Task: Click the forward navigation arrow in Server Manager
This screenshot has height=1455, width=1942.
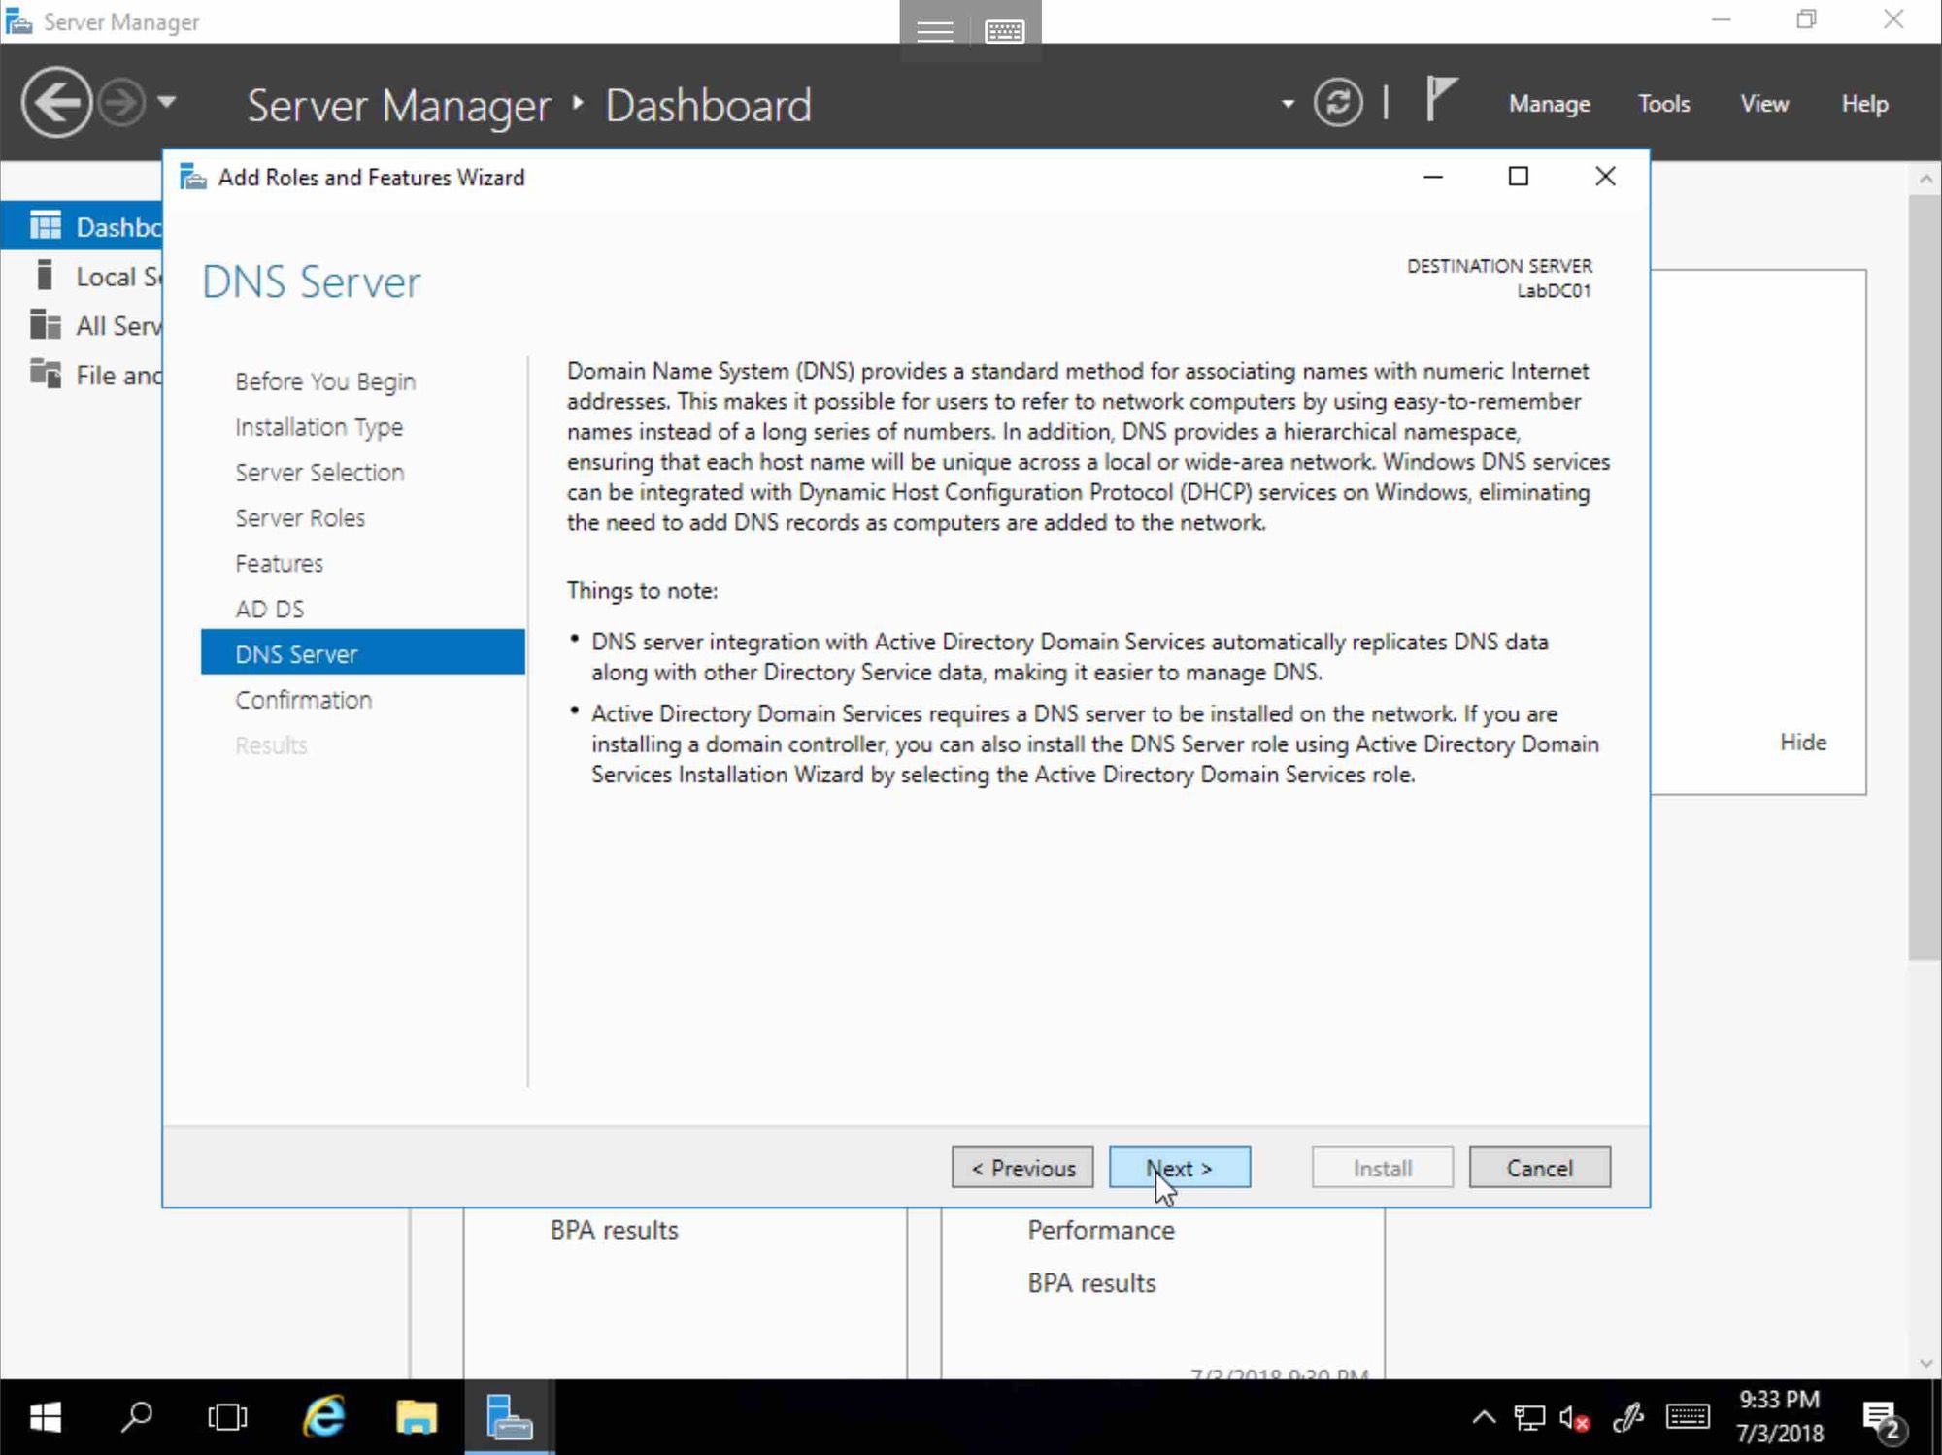Action: coord(122,102)
